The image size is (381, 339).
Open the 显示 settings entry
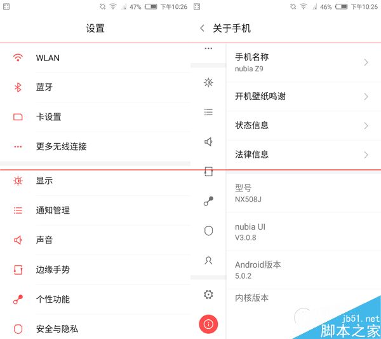pos(95,181)
